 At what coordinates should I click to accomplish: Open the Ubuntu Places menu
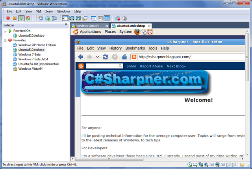(110, 32)
